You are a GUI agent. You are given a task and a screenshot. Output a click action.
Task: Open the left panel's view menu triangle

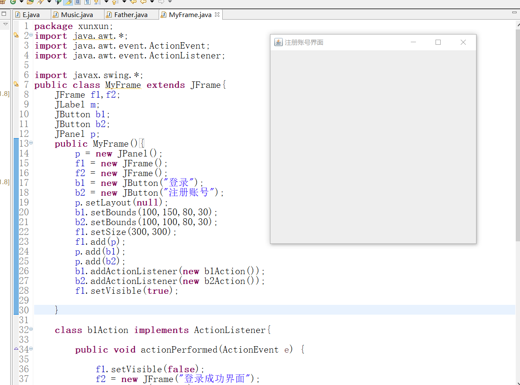5,25
